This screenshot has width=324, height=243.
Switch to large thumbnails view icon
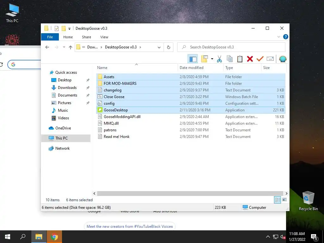click(284, 200)
